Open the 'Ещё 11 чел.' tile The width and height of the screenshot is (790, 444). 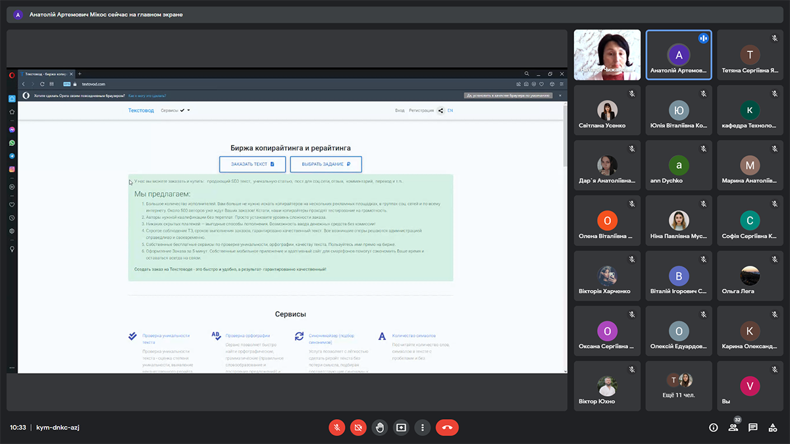pos(679,386)
